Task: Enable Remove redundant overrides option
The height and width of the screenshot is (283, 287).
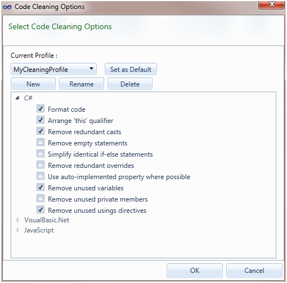Action: pos(41,165)
